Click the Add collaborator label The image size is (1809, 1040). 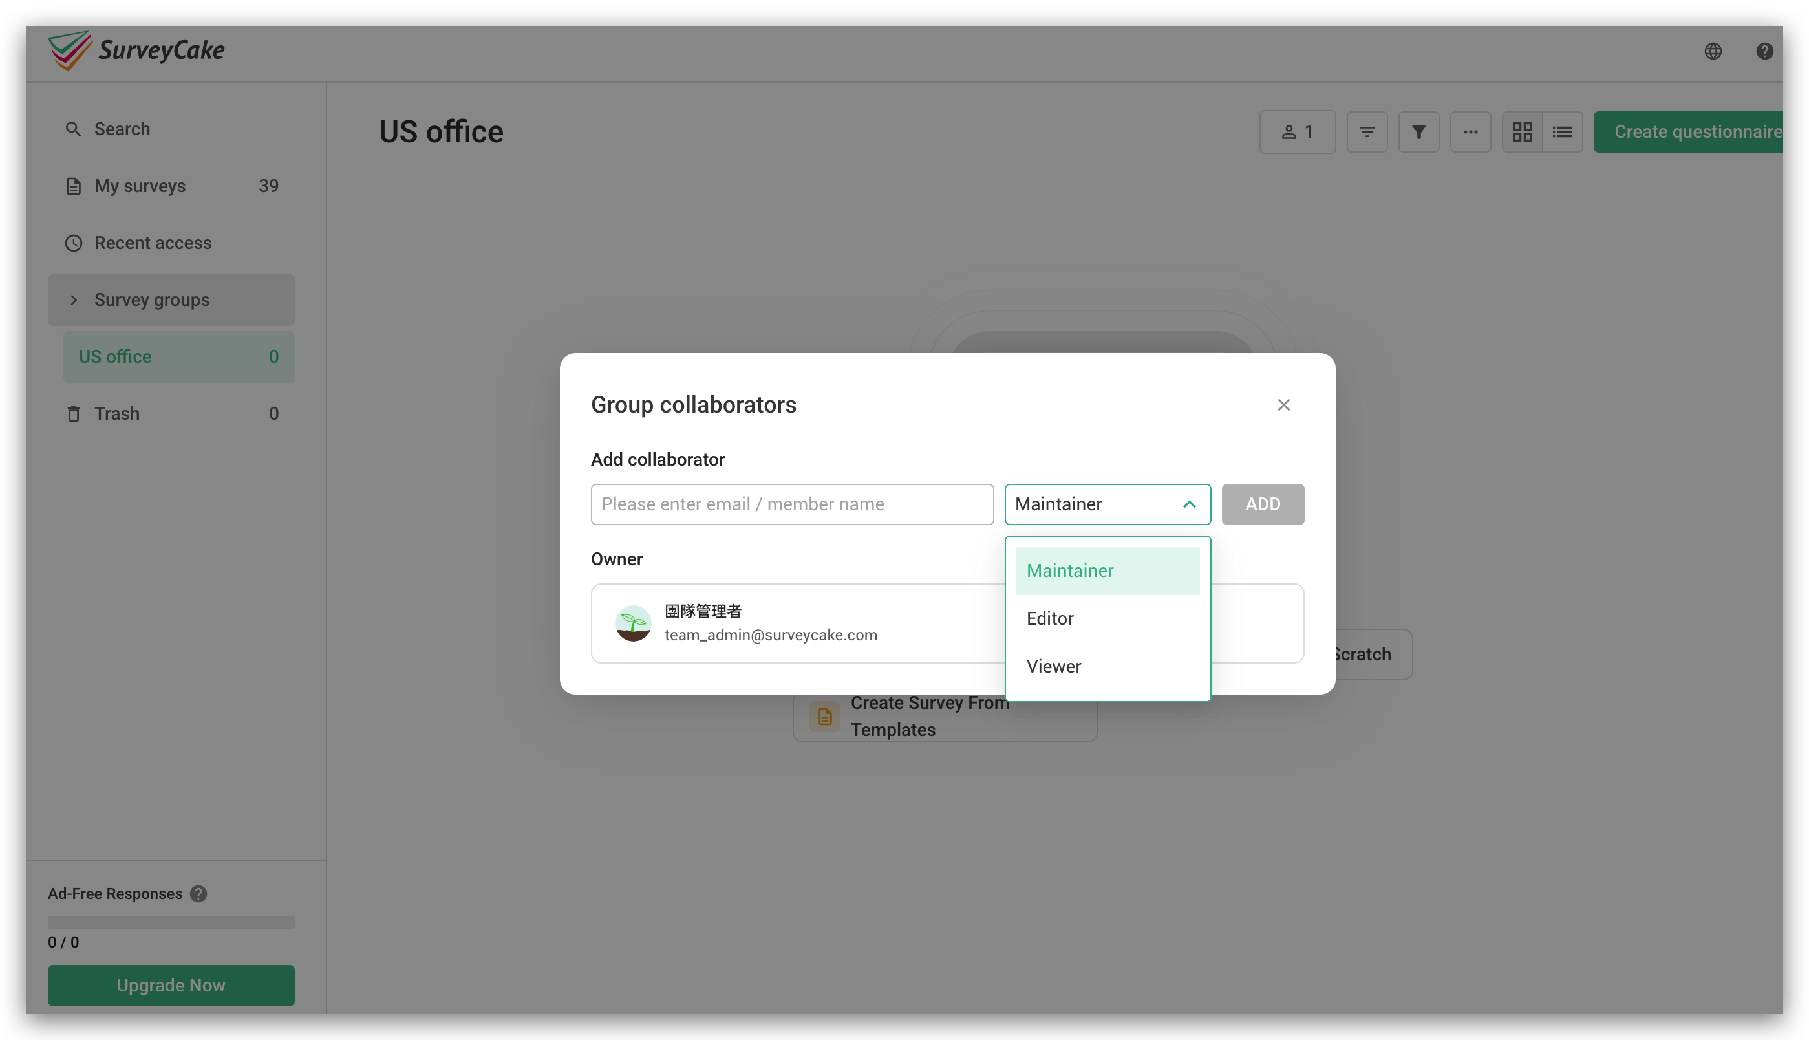coord(658,459)
